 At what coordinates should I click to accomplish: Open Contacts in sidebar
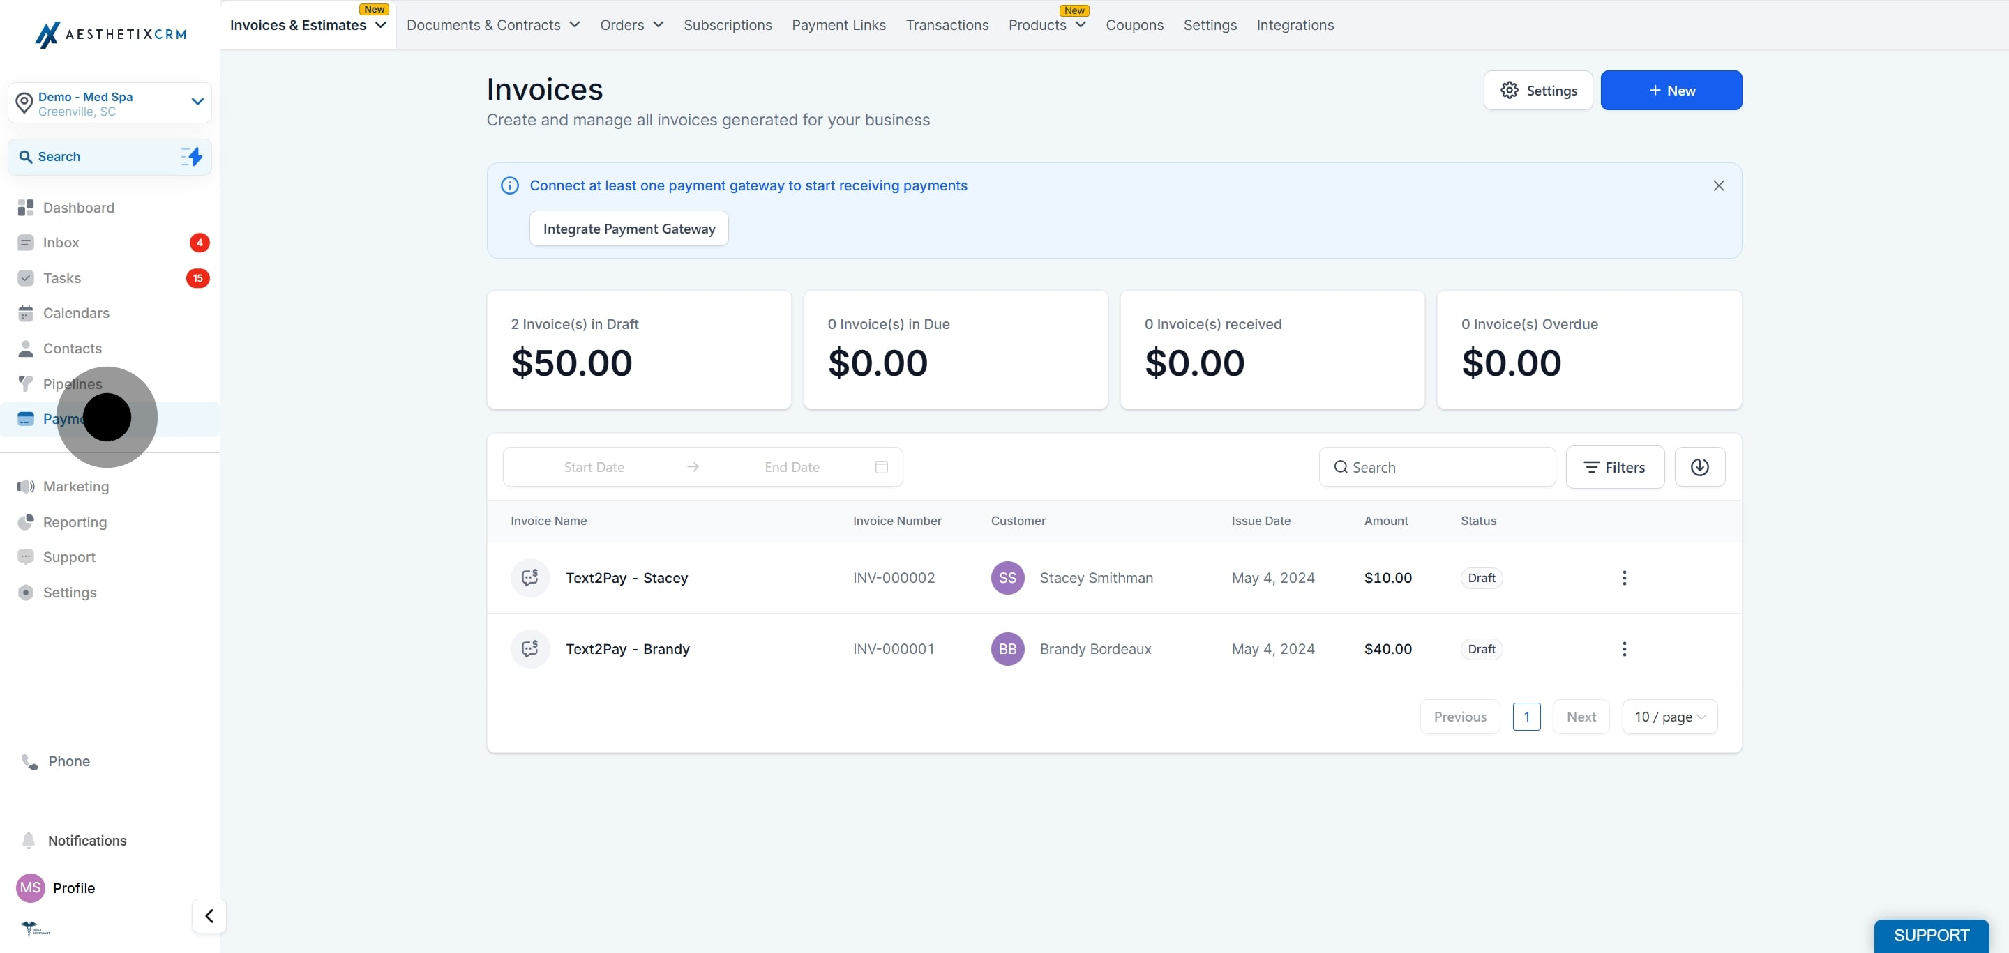click(72, 349)
